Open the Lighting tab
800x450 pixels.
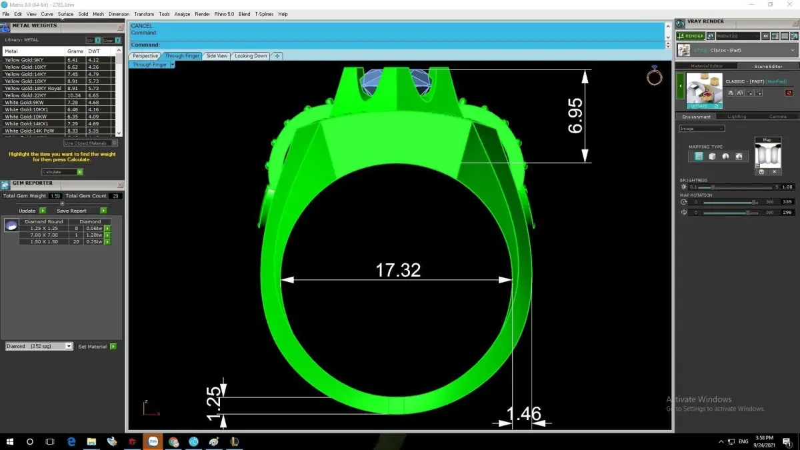[x=737, y=116]
